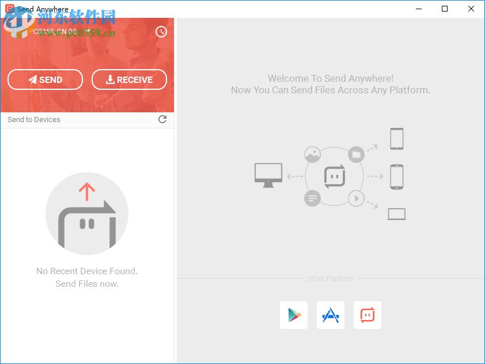Click the No Recent Device Found message

(x=86, y=271)
